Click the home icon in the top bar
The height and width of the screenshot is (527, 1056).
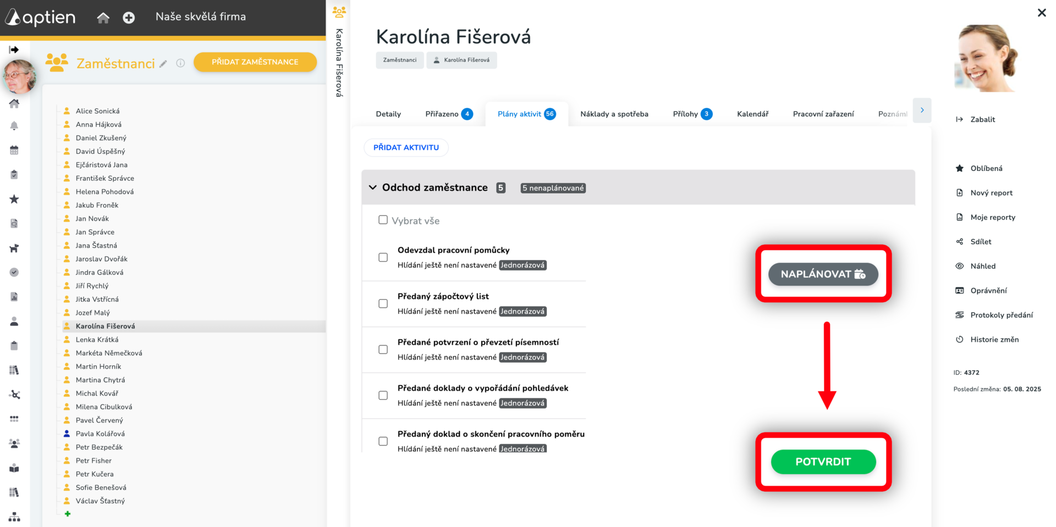coord(103,18)
